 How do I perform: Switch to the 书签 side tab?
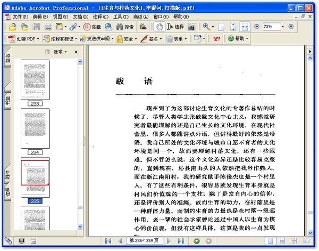click(7, 59)
